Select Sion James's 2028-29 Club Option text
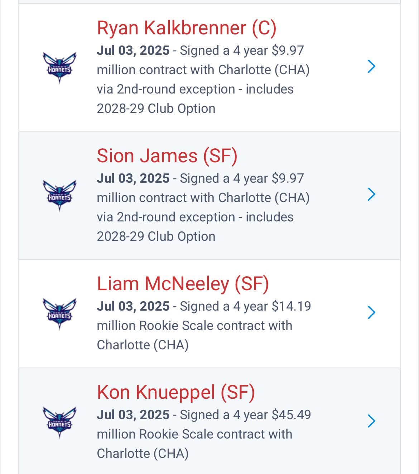This screenshot has height=474, width=419. click(x=156, y=236)
